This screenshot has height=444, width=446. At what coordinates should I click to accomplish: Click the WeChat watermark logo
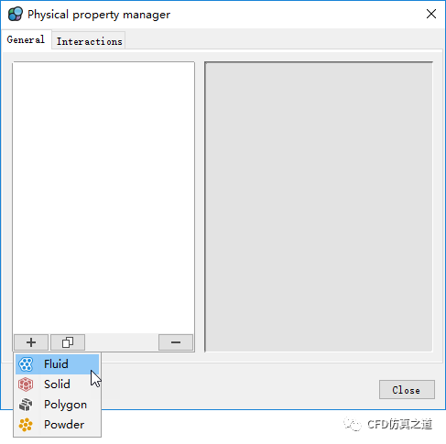click(353, 424)
